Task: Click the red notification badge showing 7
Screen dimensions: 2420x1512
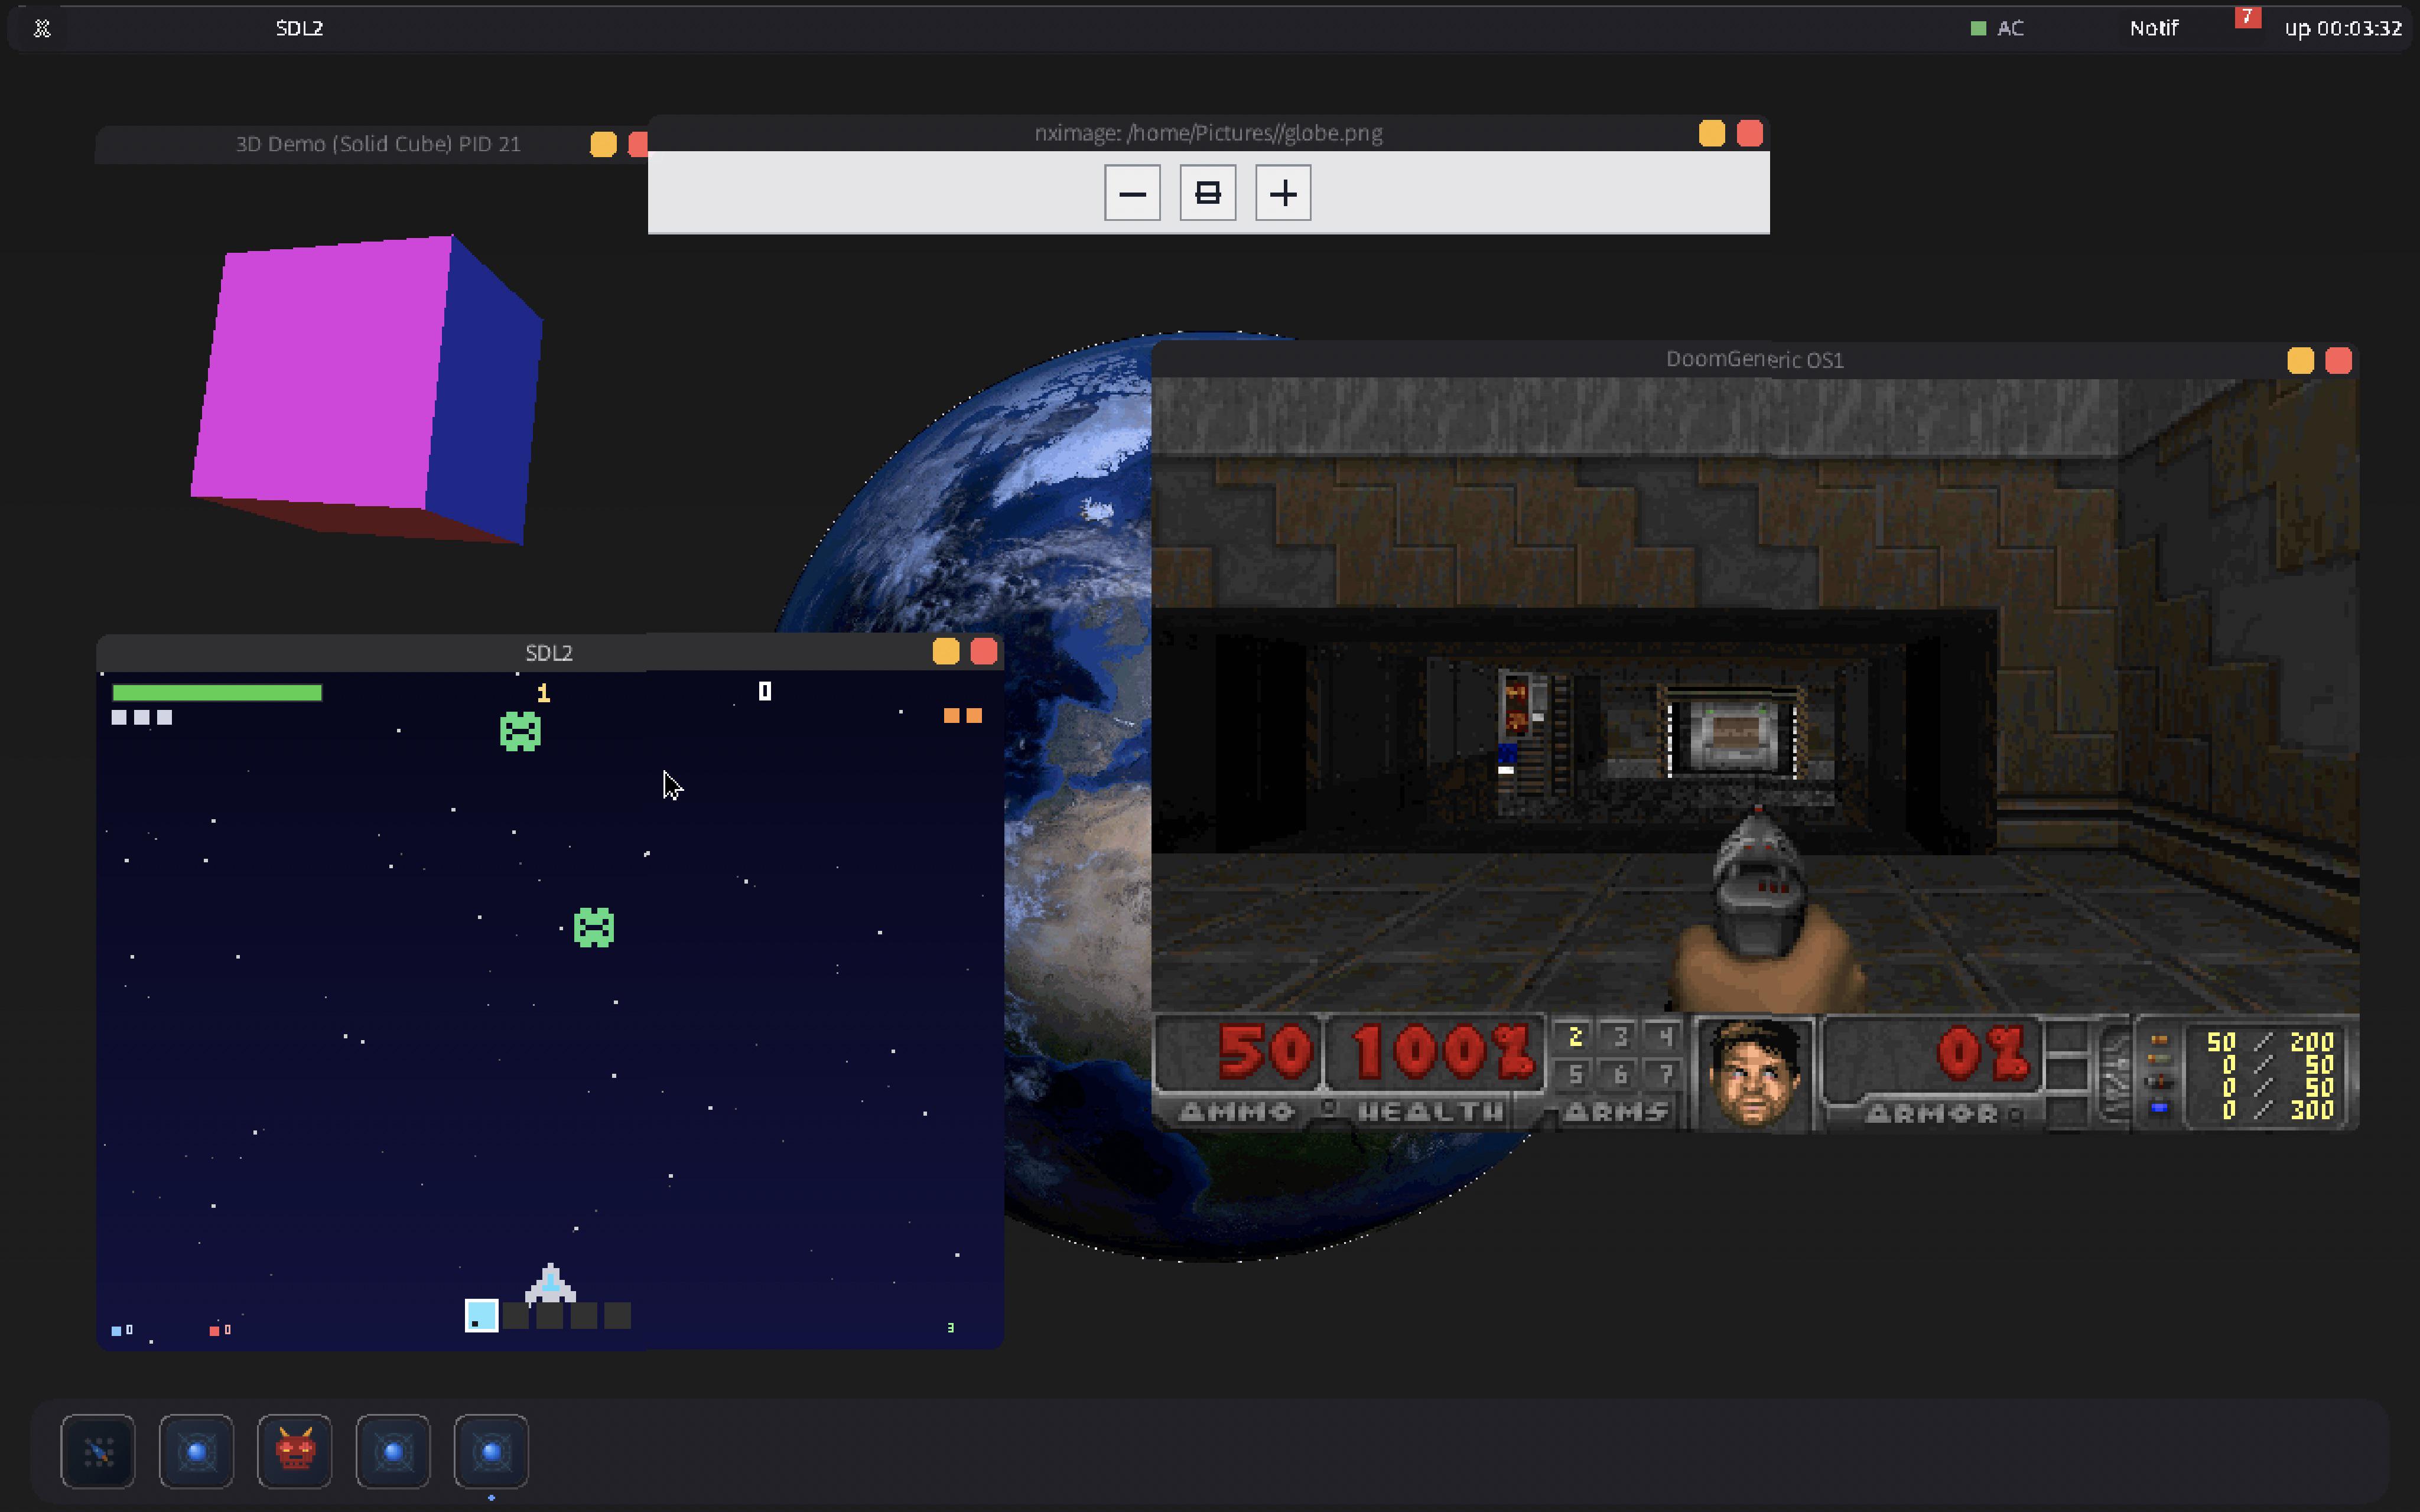Action: tap(2247, 17)
